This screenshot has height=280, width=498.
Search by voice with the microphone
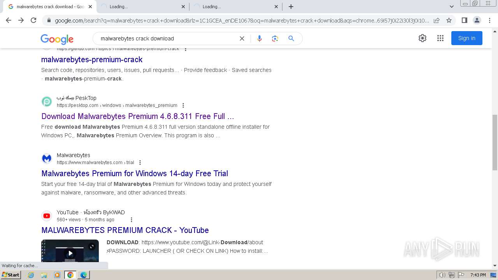pos(260,38)
